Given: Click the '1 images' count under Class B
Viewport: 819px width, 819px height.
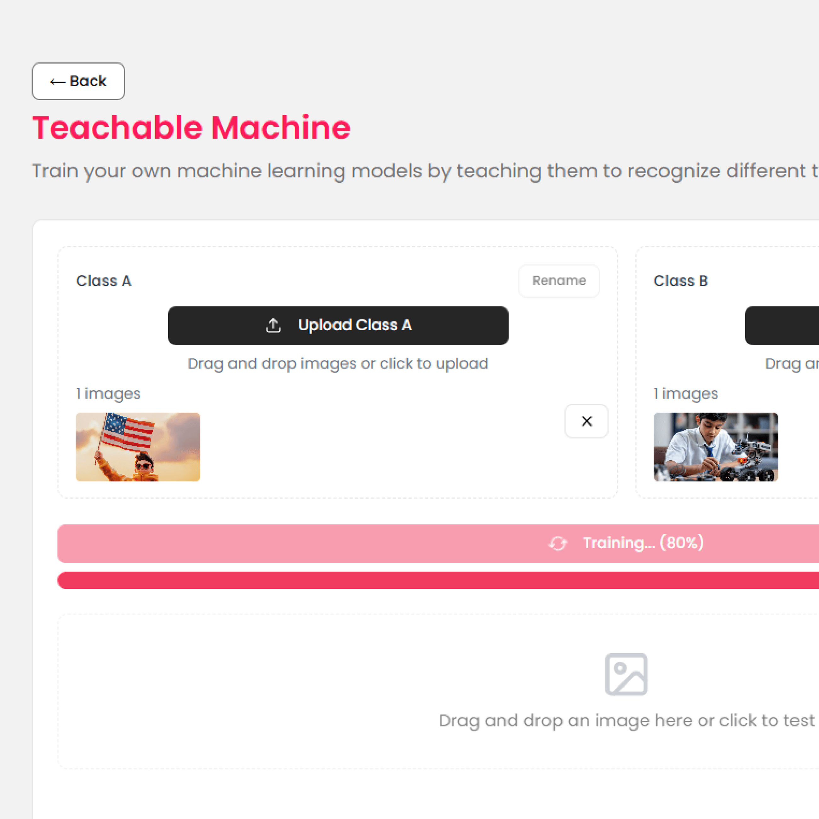Looking at the screenshot, I should click(685, 393).
